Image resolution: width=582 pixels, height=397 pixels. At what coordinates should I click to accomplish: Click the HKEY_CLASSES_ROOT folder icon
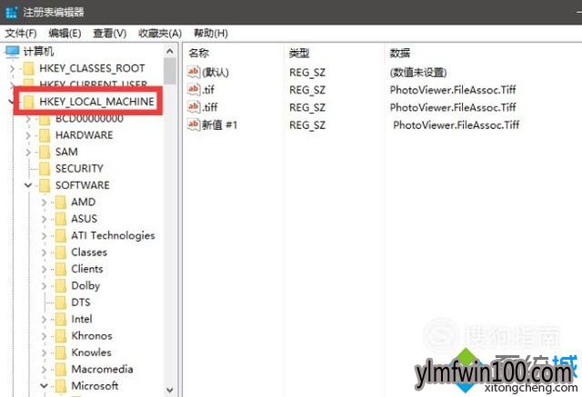click(x=28, y=68)
